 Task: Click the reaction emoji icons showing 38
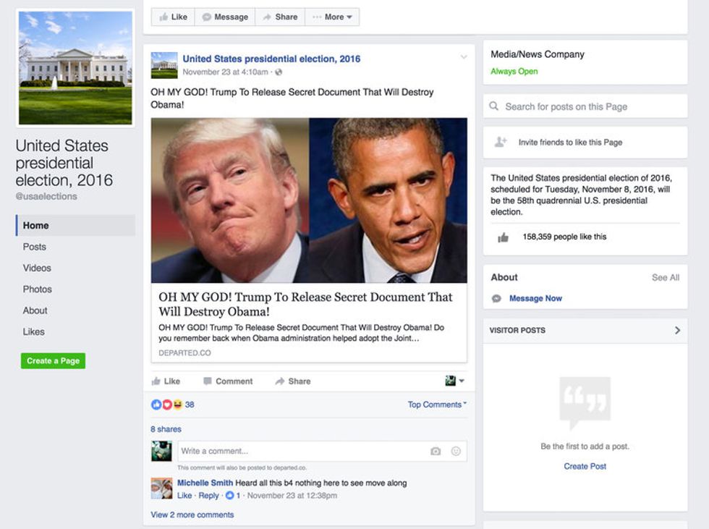(166, 405)
